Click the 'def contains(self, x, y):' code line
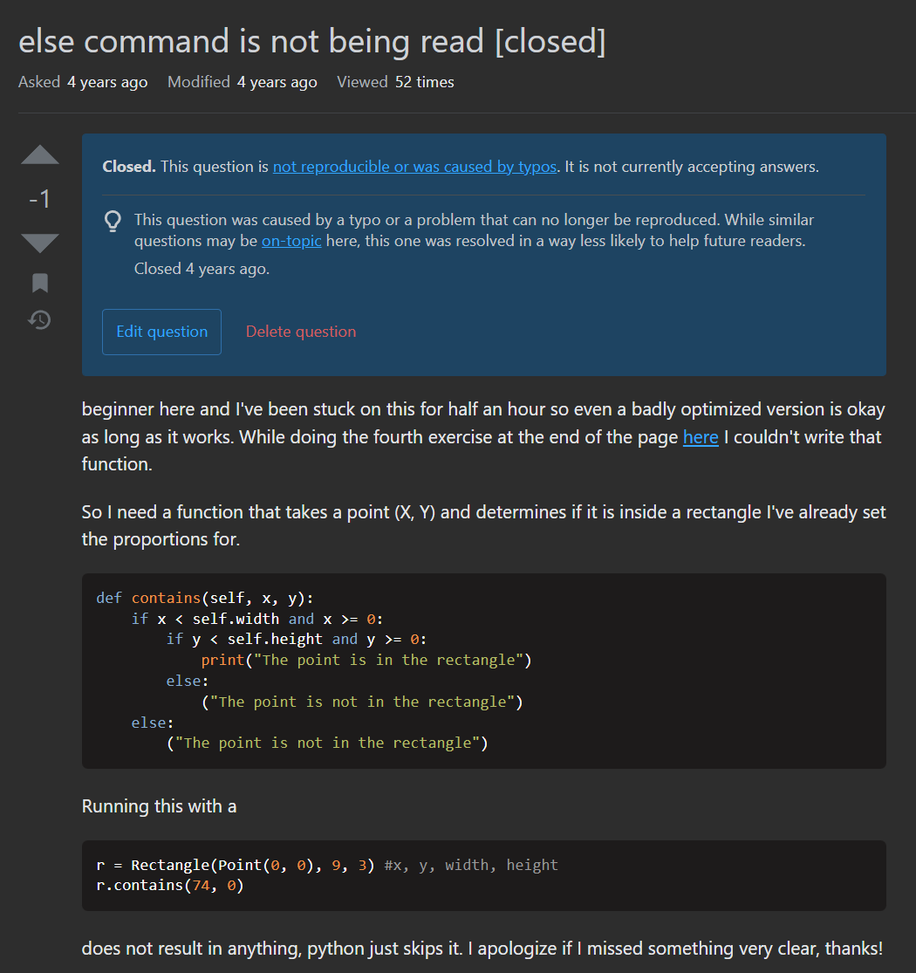Screen dimensions: 916x973 (205, 598)
